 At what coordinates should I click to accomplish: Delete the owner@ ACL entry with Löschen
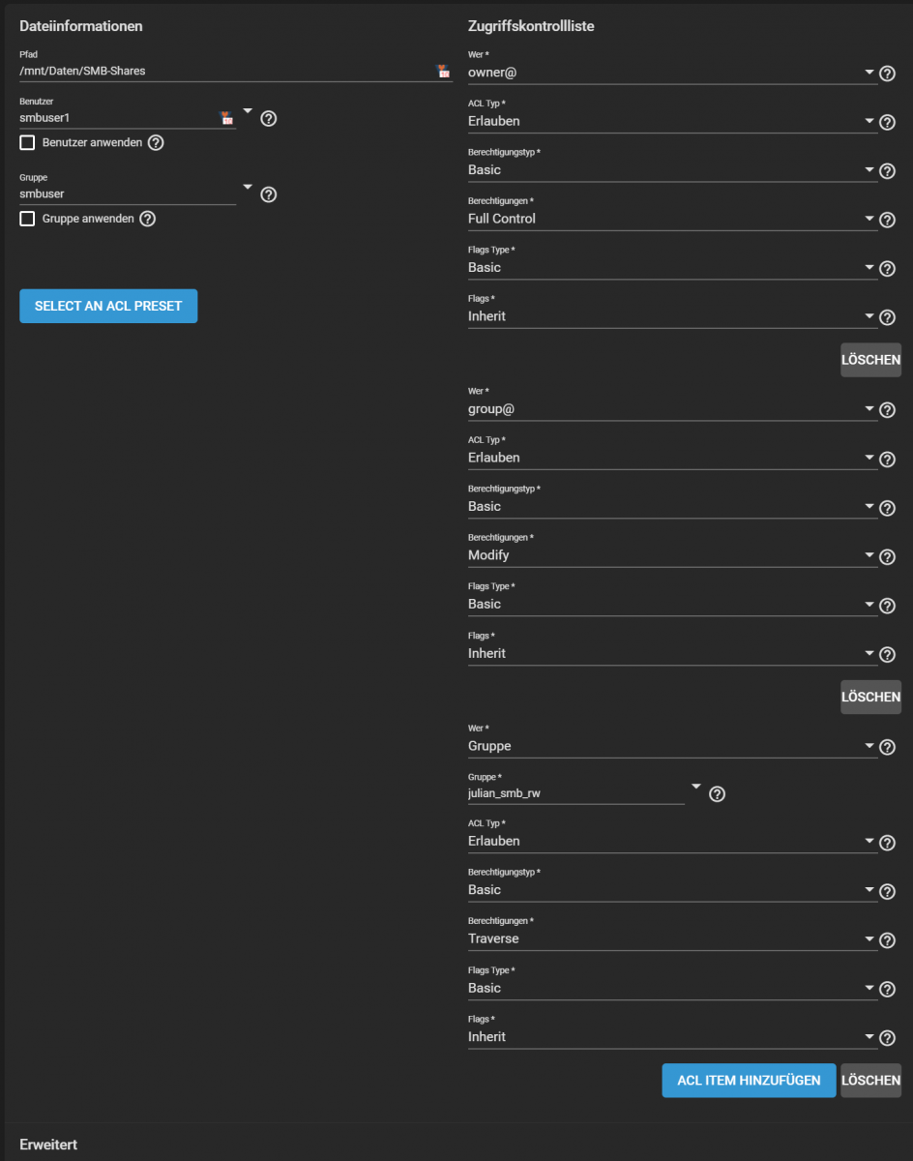point(870,360)
